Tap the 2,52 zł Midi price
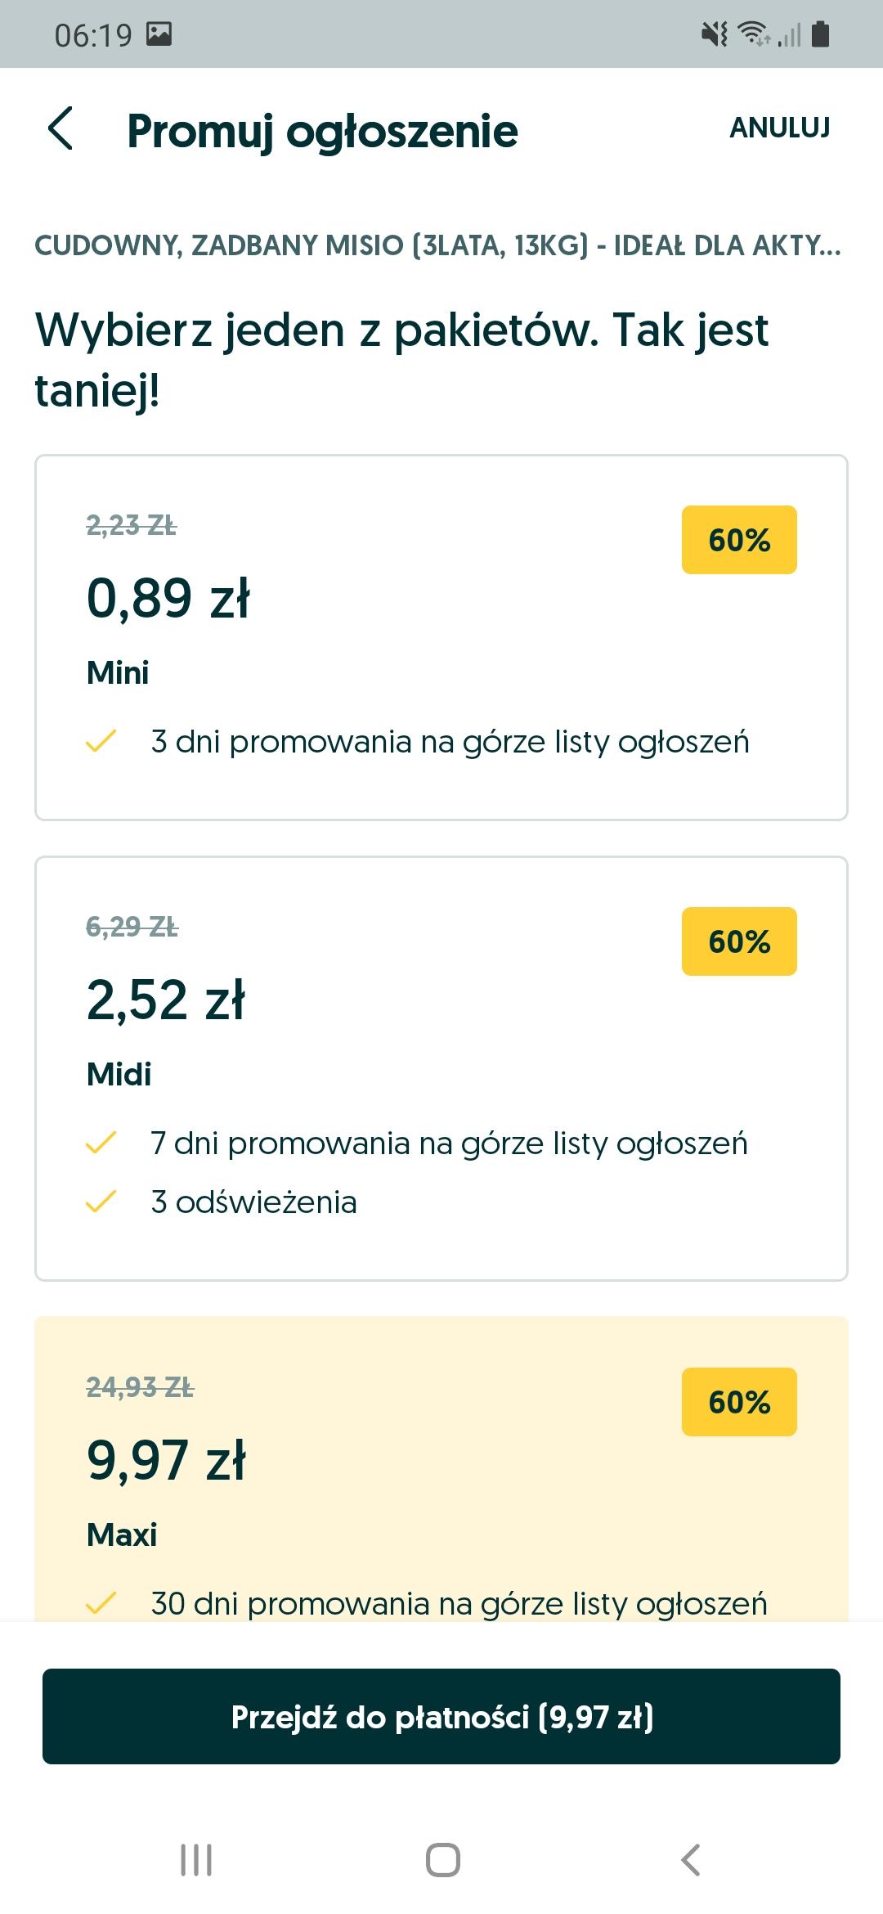Viewport: 883px width, 1914px height. pos(166,1000)
